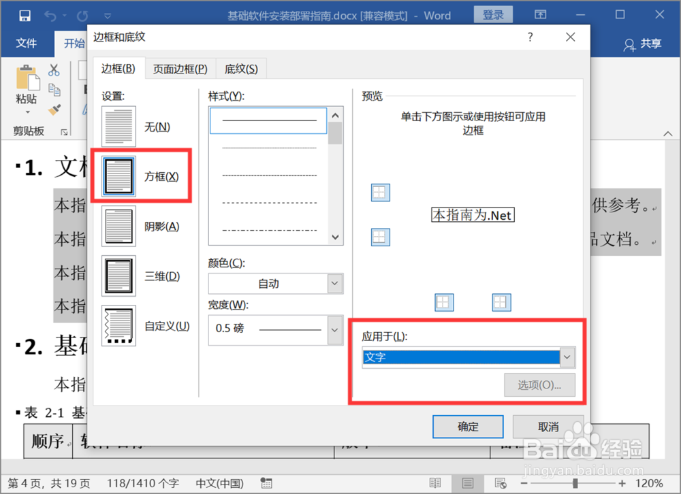Switch to the 页面边框 tab
This screenshot has width=681, height=494.
coord(180,69)
